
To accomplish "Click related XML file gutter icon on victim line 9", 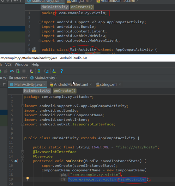I will (34, 50).
